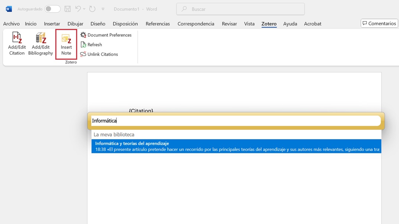Select the Referencias tab
Viewport: 399px width, 224px height.
click(x=157, y=24)
